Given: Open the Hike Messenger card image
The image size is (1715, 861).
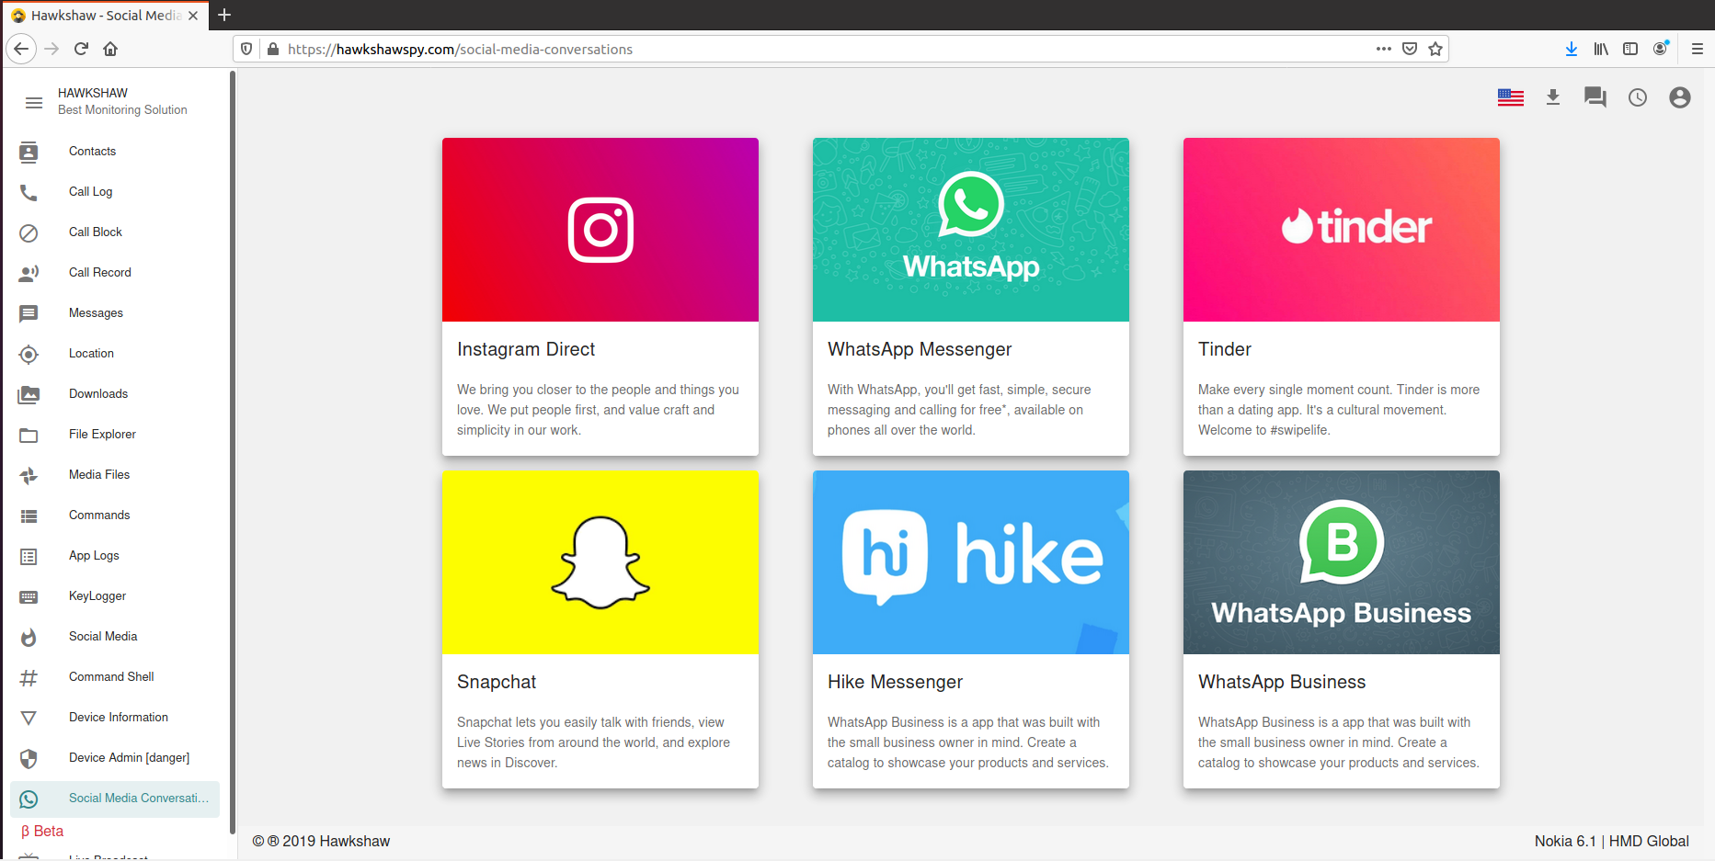Looking at the screenshot, I should pos(971,562).
